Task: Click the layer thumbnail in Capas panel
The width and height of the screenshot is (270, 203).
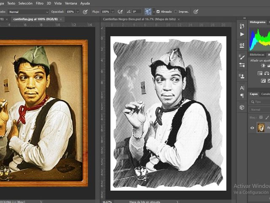Action: click(x=261, y=127)
